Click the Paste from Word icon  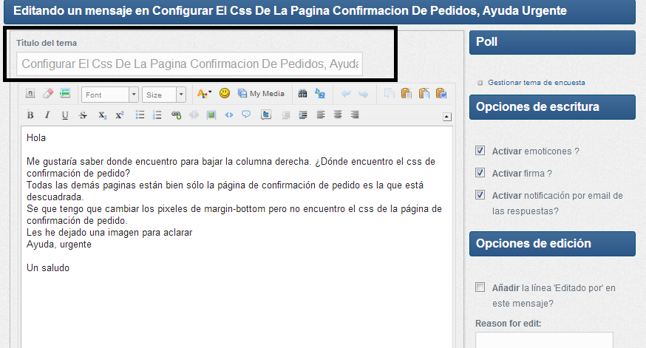441,94
